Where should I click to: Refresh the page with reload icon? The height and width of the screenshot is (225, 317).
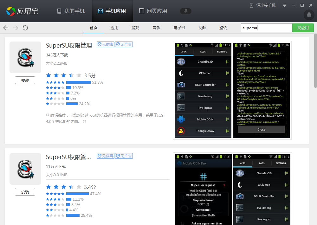[25, 28]
